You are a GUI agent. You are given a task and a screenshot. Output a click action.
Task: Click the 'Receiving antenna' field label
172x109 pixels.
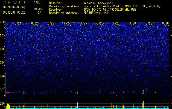(x=63, y=13)
